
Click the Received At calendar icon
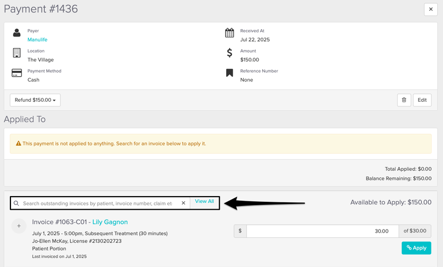pos(229,33)
